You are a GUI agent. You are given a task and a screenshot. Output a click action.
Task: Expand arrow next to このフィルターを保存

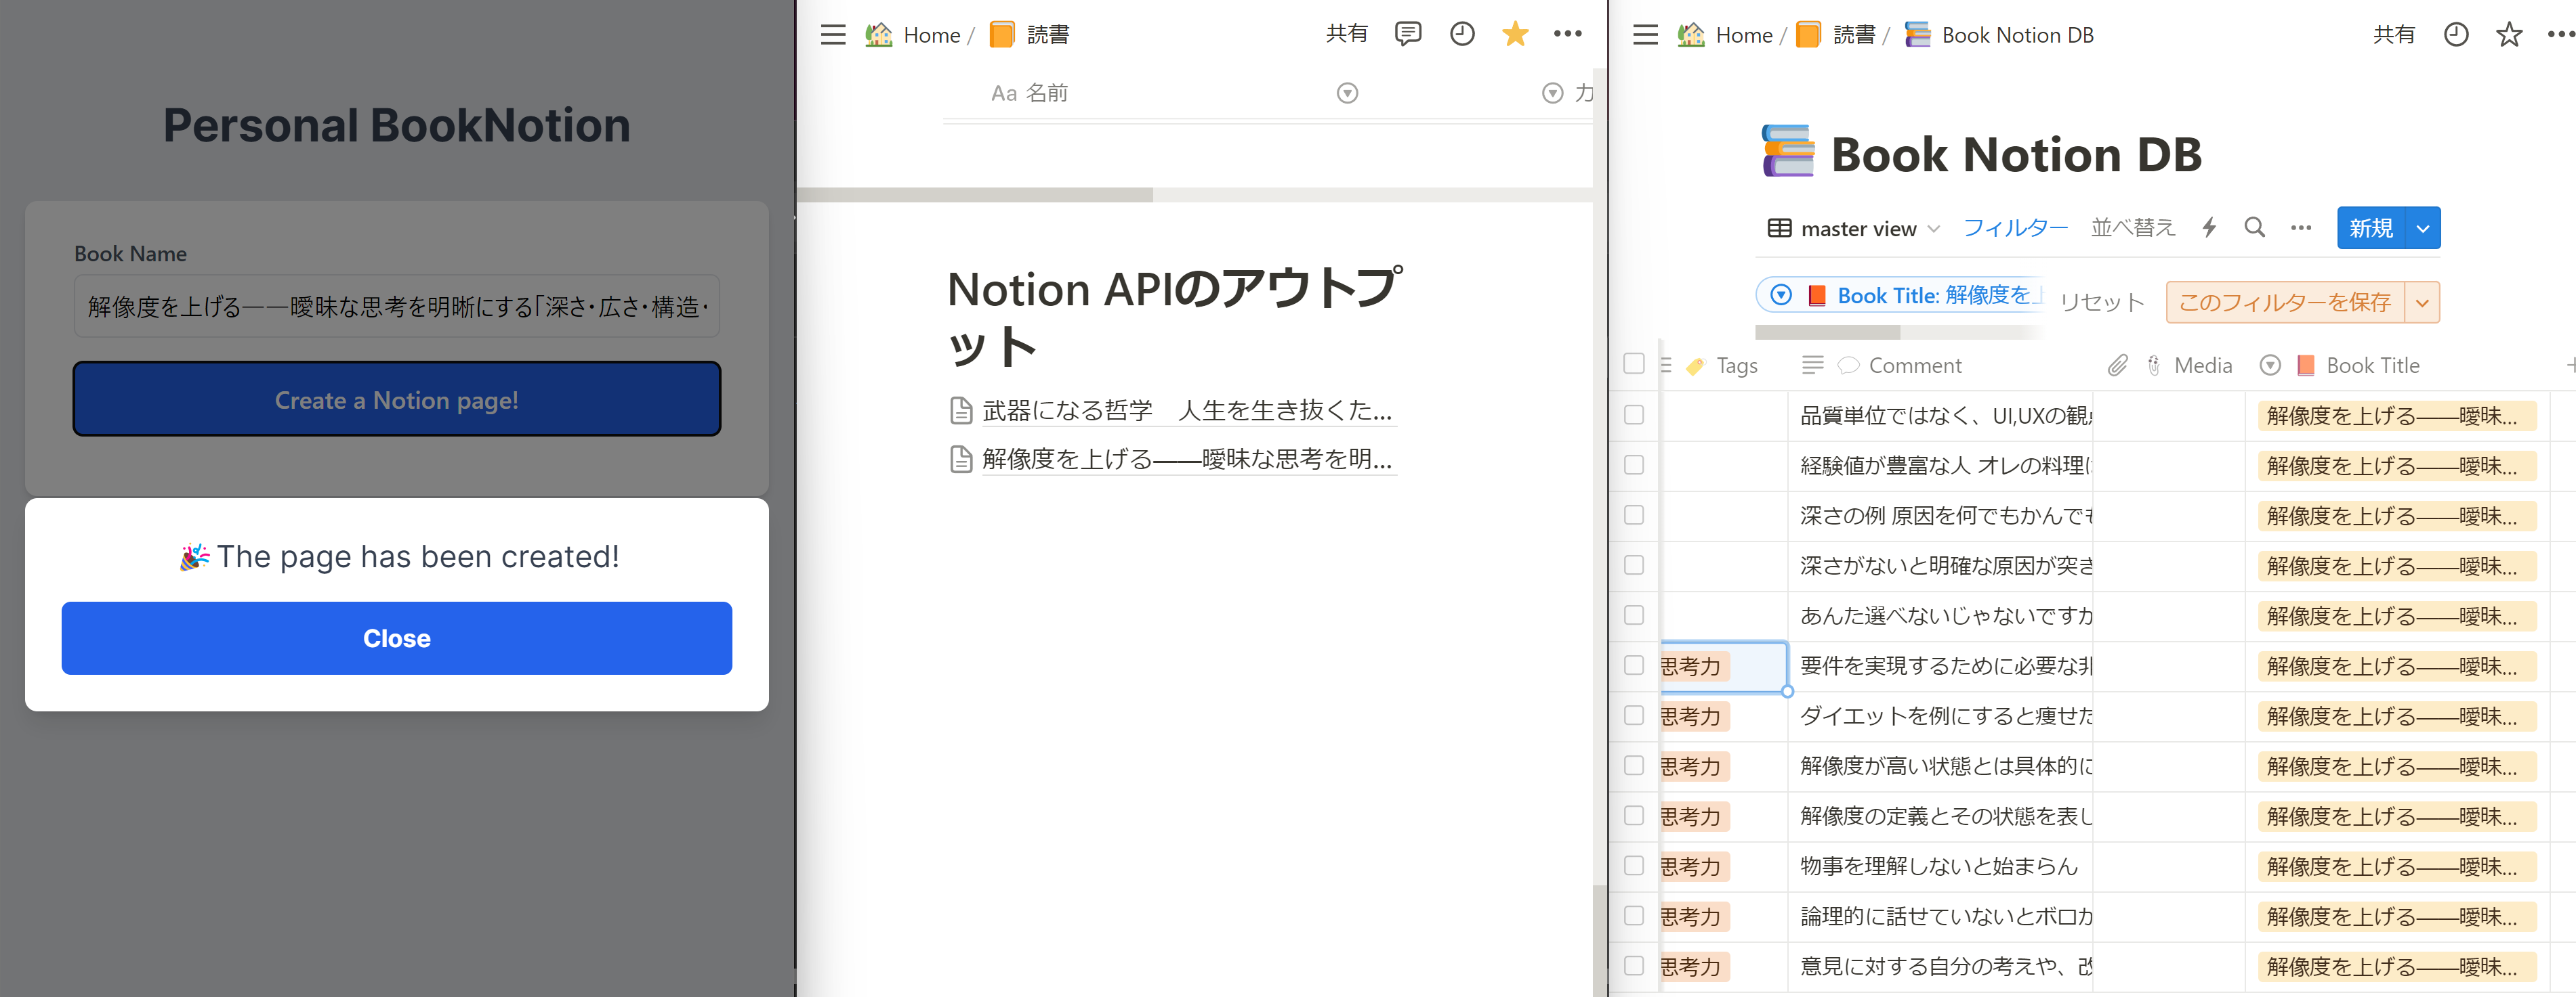tap(2421, 303)
